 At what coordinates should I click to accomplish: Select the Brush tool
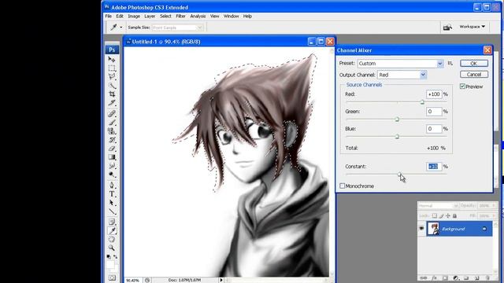tap(112, 123)
